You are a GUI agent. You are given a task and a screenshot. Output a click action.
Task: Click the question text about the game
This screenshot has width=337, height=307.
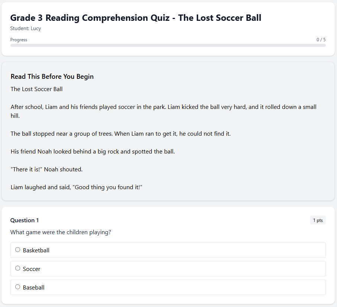click(60, 232)
